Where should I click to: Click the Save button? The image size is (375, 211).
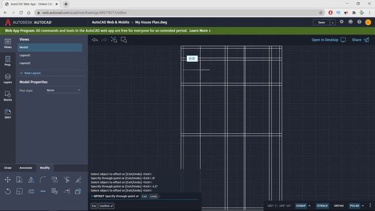(322, 22)
